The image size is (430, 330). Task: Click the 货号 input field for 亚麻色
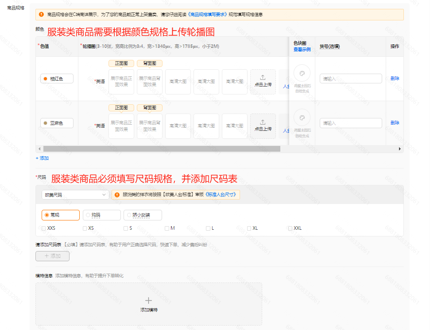click(x=351, y=123)
